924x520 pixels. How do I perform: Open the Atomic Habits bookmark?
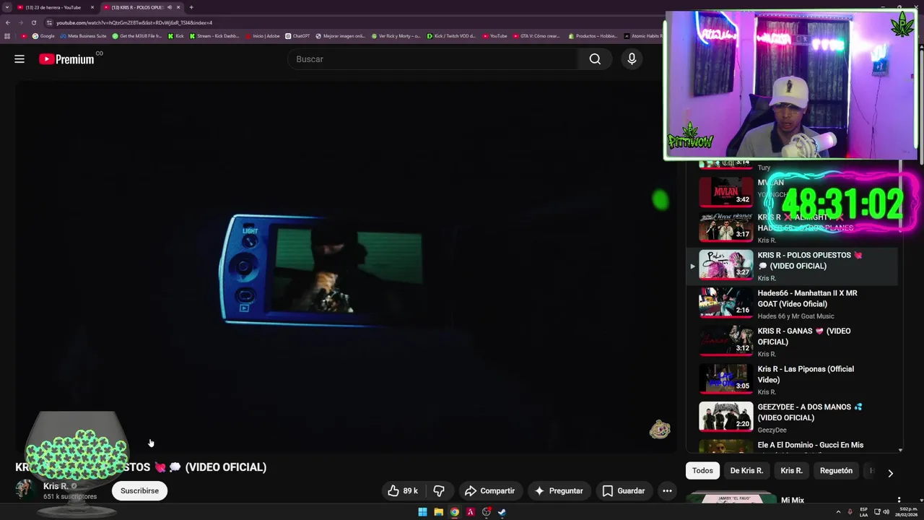pyautogui.click(x=642, y=36)
